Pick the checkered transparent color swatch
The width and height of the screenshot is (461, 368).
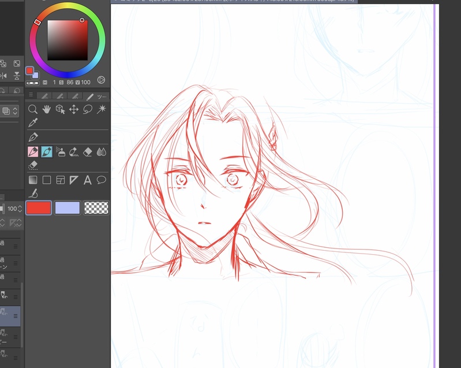[x=96, y=208]
